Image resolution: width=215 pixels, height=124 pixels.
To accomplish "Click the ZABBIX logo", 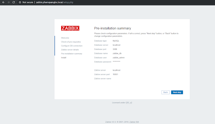I will (70, 28).
